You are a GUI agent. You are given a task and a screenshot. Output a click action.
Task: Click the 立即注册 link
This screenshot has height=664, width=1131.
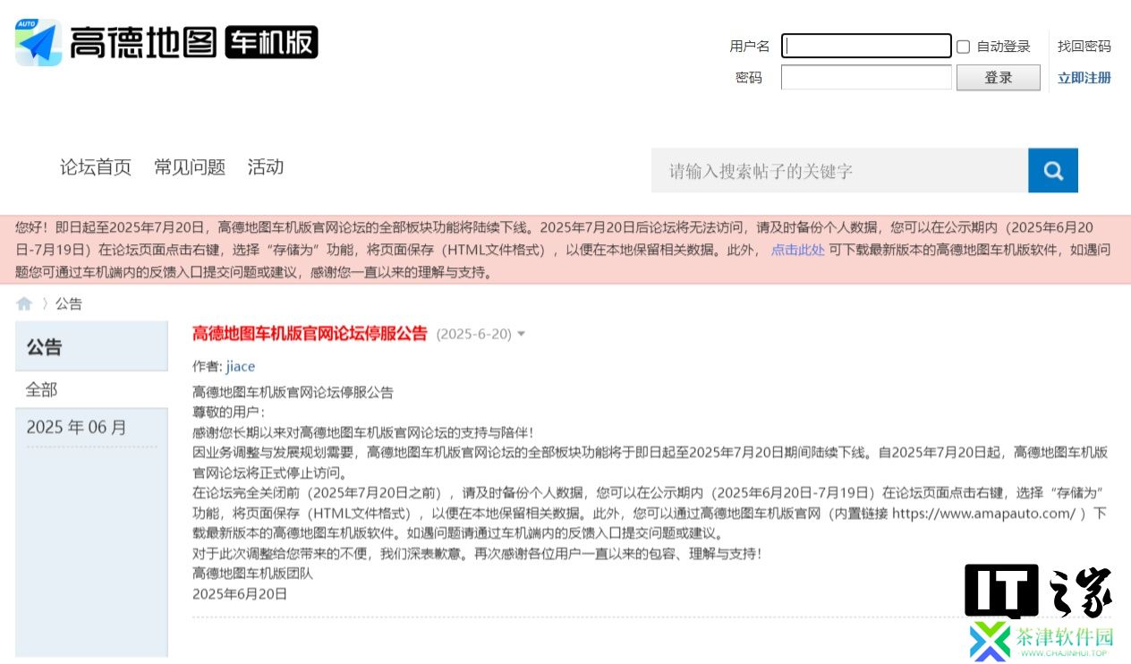[x=1084, y=78]
